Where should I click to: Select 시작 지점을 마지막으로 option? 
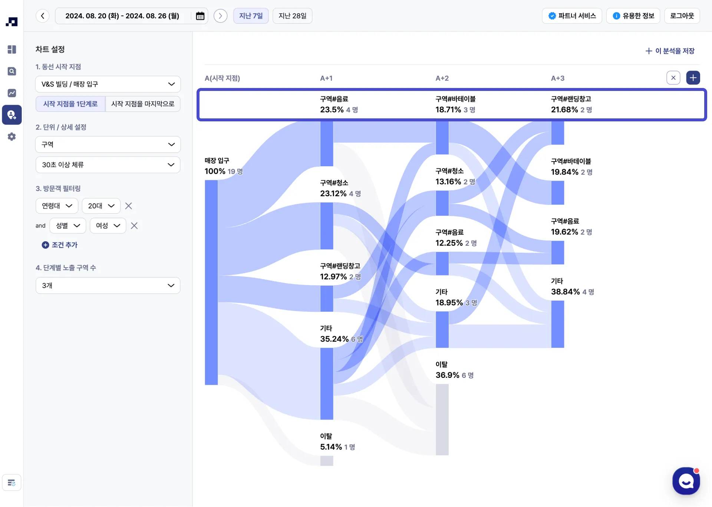143,104
